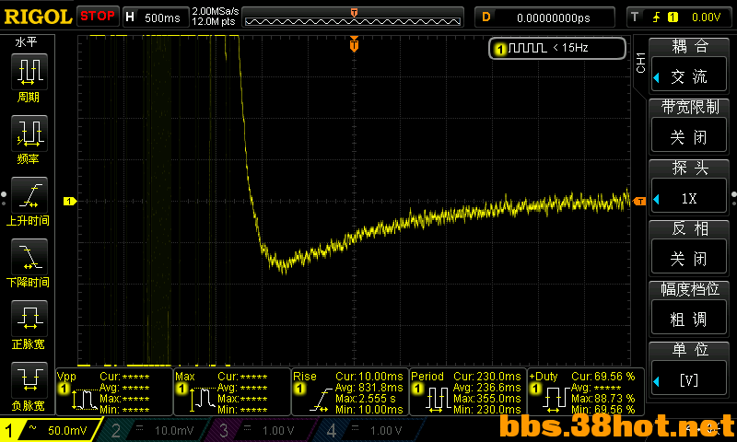Toggle Volts/Div scale (幅度档位) coarse setting
The image size is (737, 442).
689,319
